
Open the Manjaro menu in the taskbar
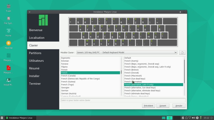click(x=2, y=118)
